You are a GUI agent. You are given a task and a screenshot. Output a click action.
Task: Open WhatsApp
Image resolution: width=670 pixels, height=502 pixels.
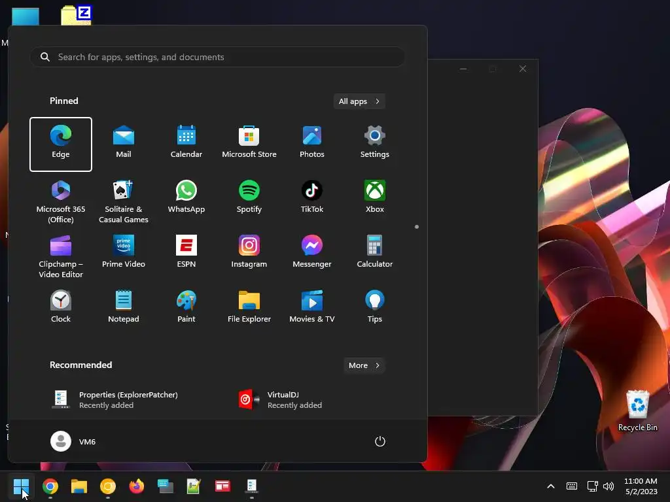[x=186, y=199]
